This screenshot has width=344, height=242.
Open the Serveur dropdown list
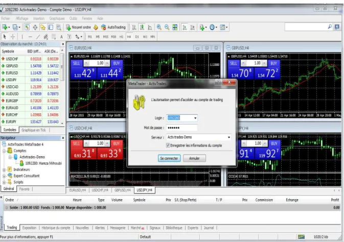click(198, 137)
